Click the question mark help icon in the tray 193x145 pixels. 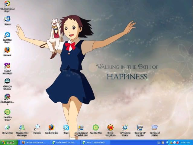click(x=163, y=143)
